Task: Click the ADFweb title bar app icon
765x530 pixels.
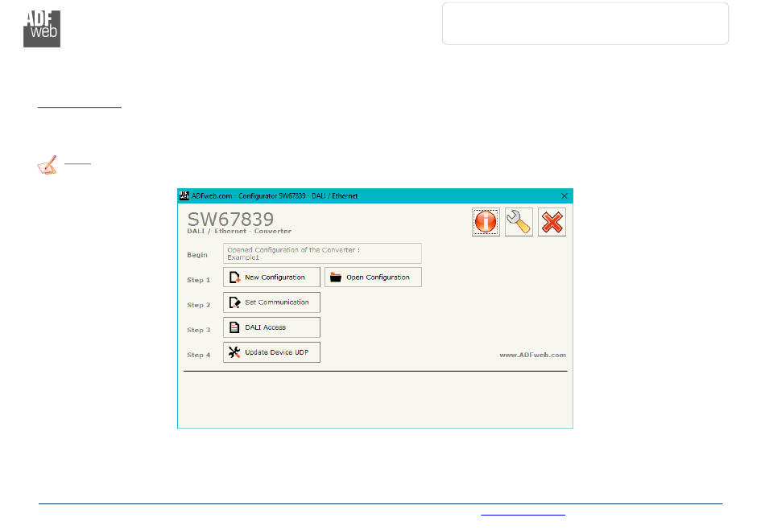Action: pos(184,195)
